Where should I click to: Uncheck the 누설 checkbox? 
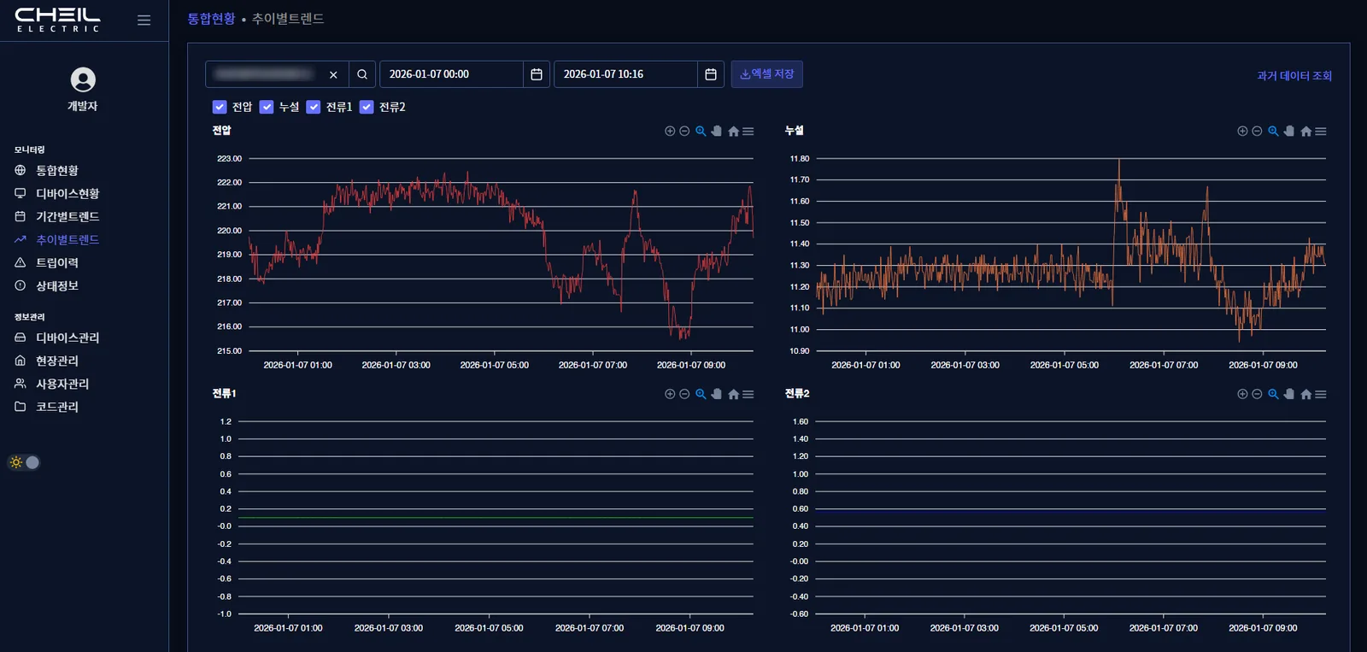click(267, 107)
